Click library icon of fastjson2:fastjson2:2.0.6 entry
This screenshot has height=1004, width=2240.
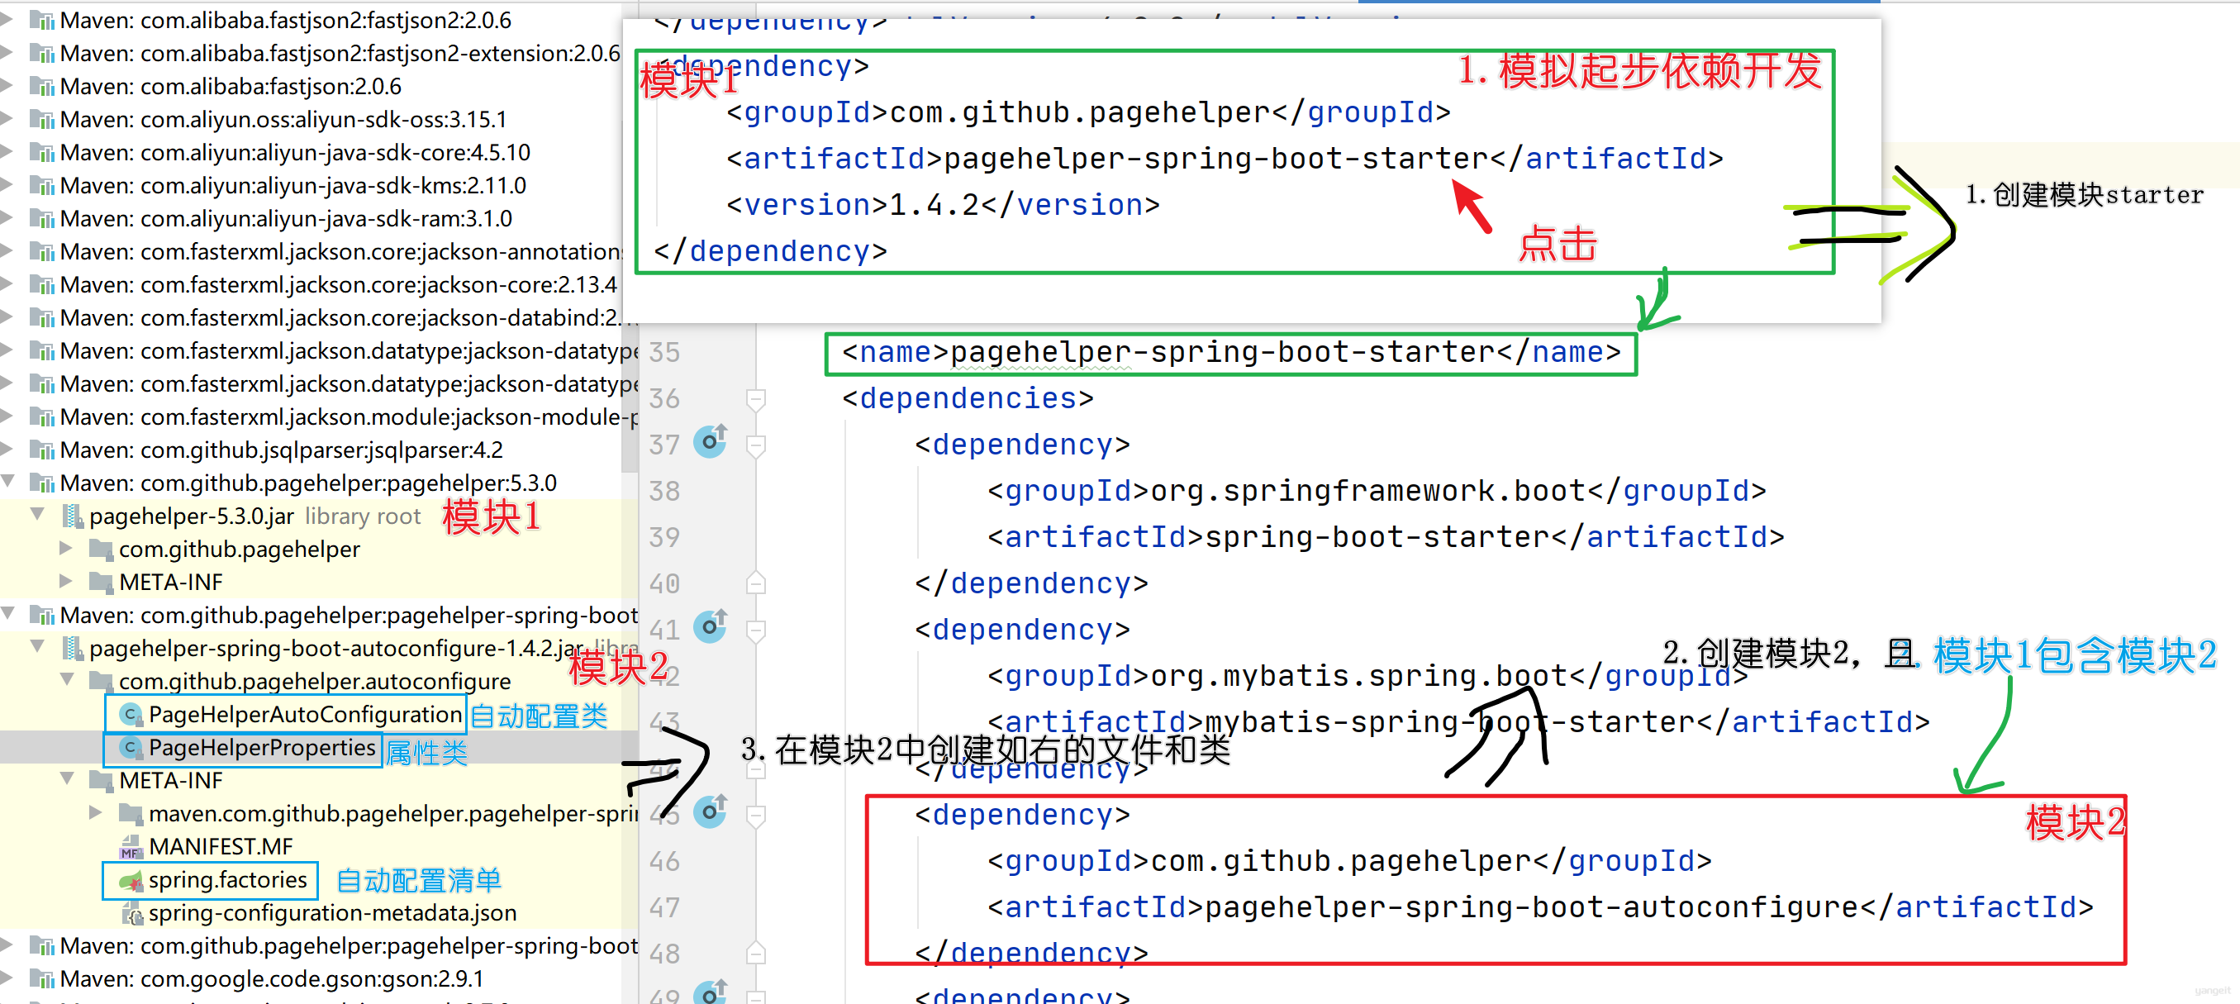pyautogui.click(x=42, y=20)
